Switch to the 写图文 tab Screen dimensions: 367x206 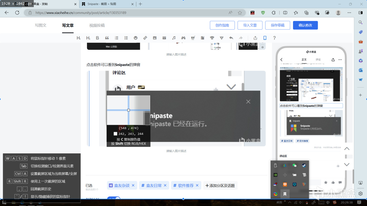(x=41, y=25)
